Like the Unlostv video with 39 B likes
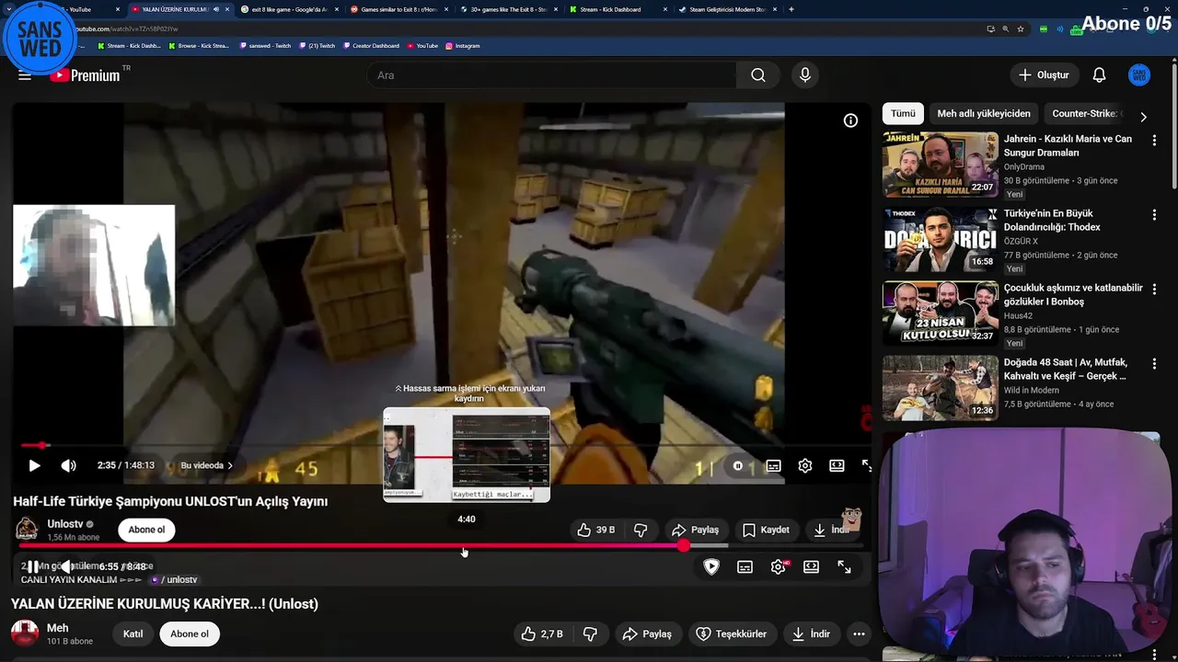 click(x=595, y=531)
